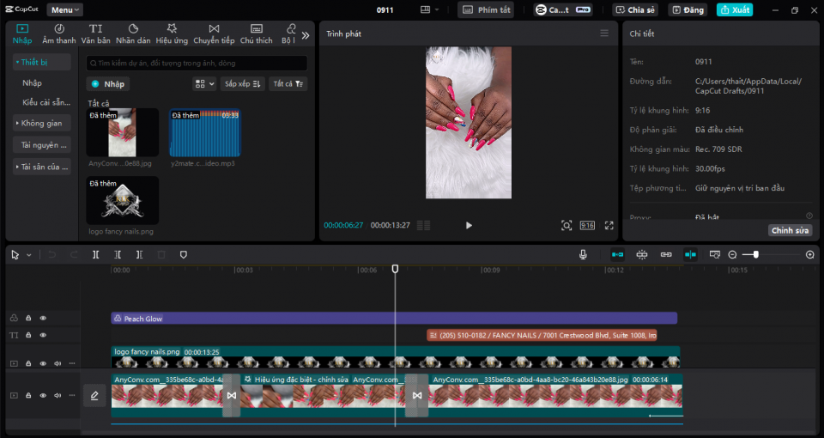The height and width of the screenshot is (438, 824).
Task: Click the fullscreen preview icon
Action: (609, 225)
